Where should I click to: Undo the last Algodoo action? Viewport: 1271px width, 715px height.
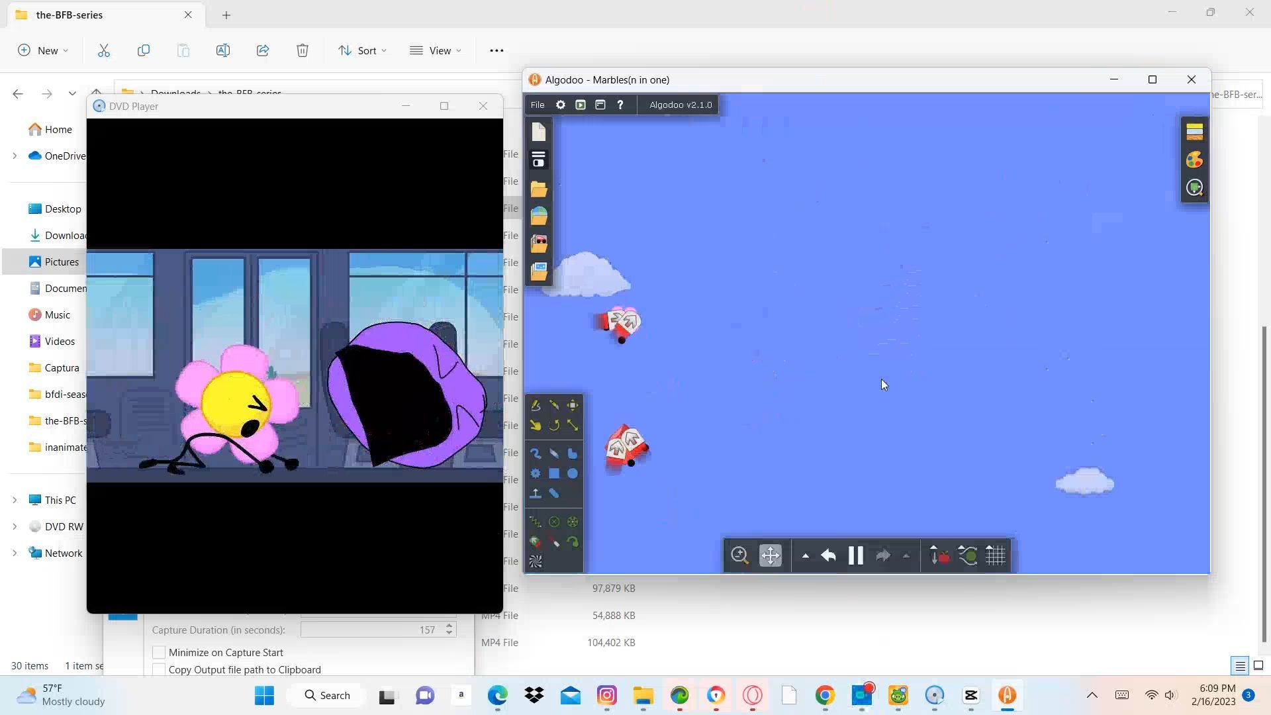[828, 555]
